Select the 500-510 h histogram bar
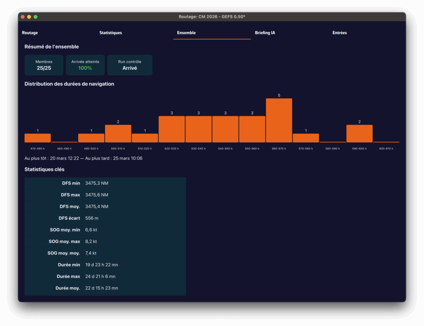The height and width of the screenshot is (326, 424). (118, 134)
